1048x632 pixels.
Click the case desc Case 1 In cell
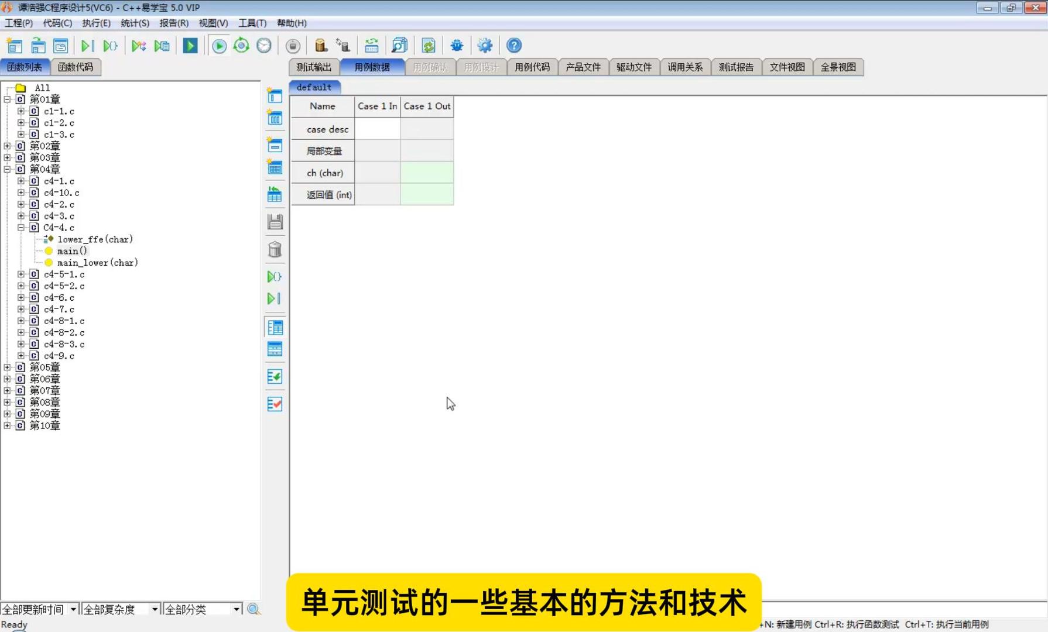(x=378, y=129)
